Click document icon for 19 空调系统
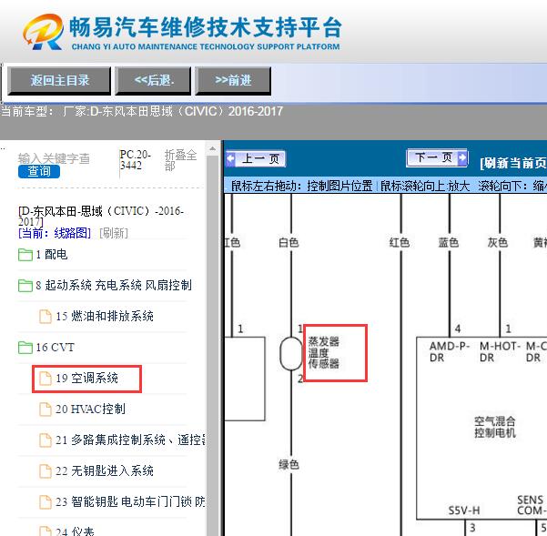547x536 pixels. pos(45,379)
